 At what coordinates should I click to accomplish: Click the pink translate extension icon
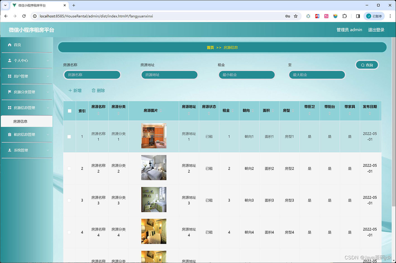pyautogui.click(x=326, y=16)
